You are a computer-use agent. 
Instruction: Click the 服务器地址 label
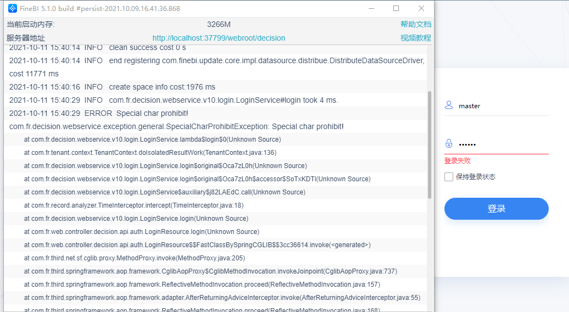pyautogui.click(x=26, y=38)
